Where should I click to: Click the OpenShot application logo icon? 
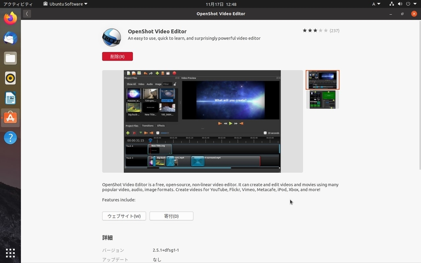click(x=112, y=37)
